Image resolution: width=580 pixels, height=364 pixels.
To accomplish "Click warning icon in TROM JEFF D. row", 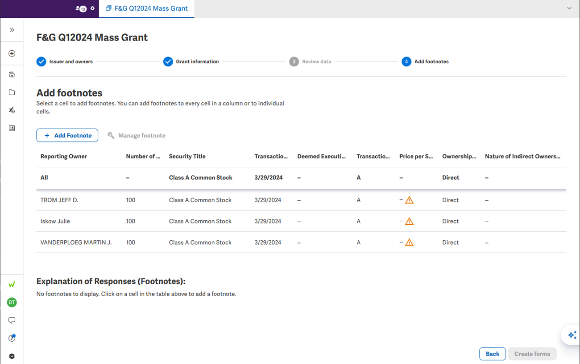I will (x=409, y=200).
